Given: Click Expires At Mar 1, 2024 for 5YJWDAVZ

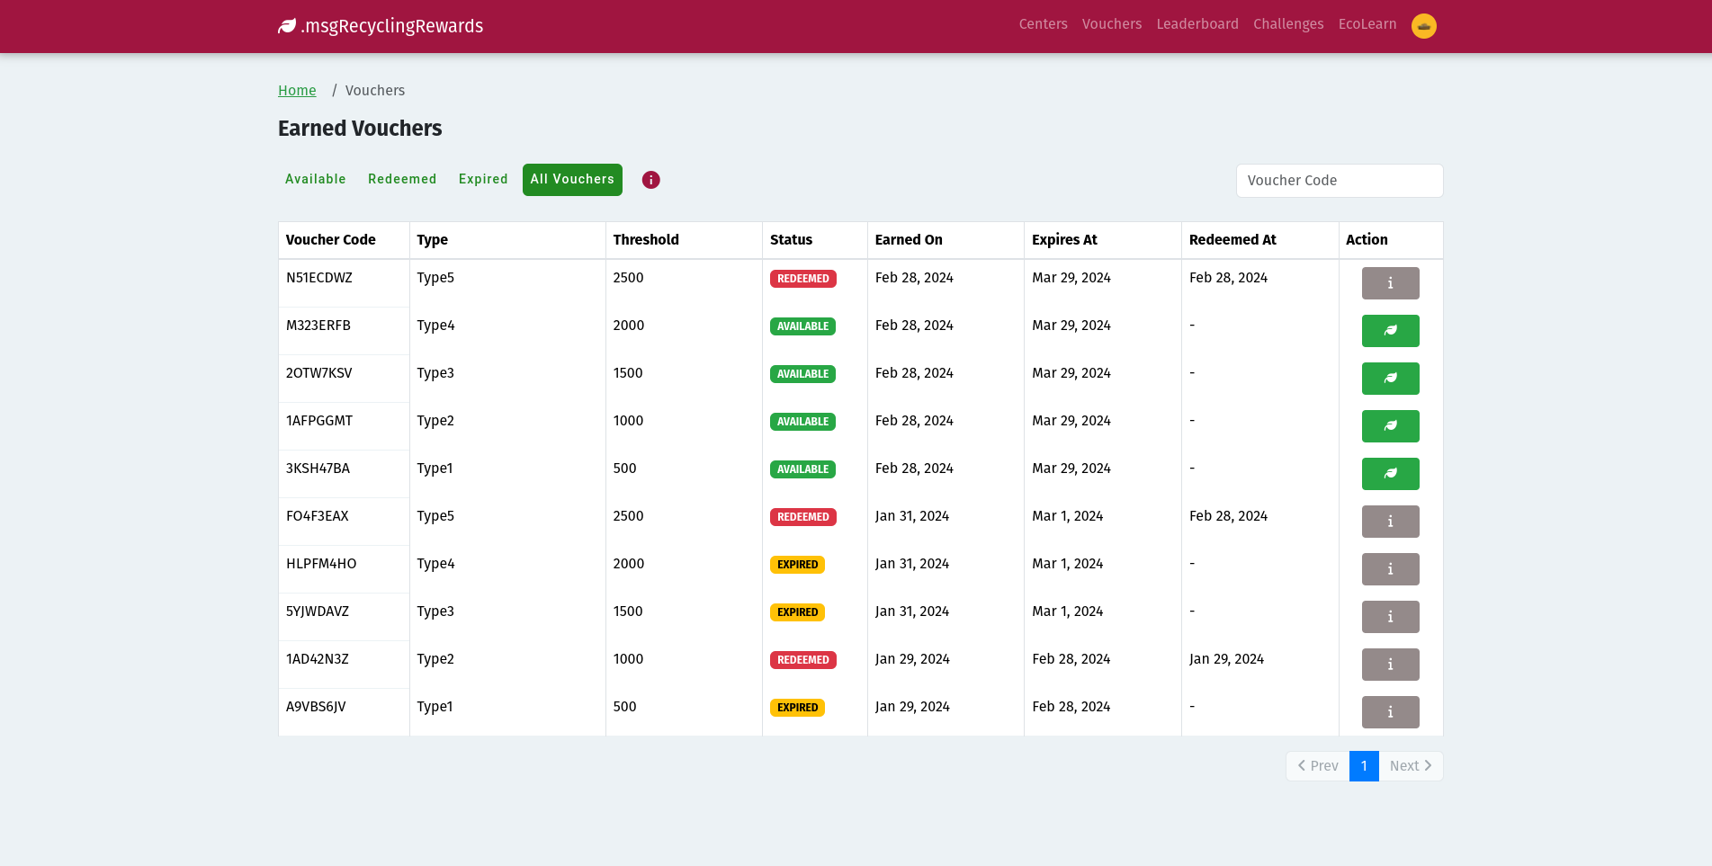Looking at the screenshot, I should (x=1067, y=612).
